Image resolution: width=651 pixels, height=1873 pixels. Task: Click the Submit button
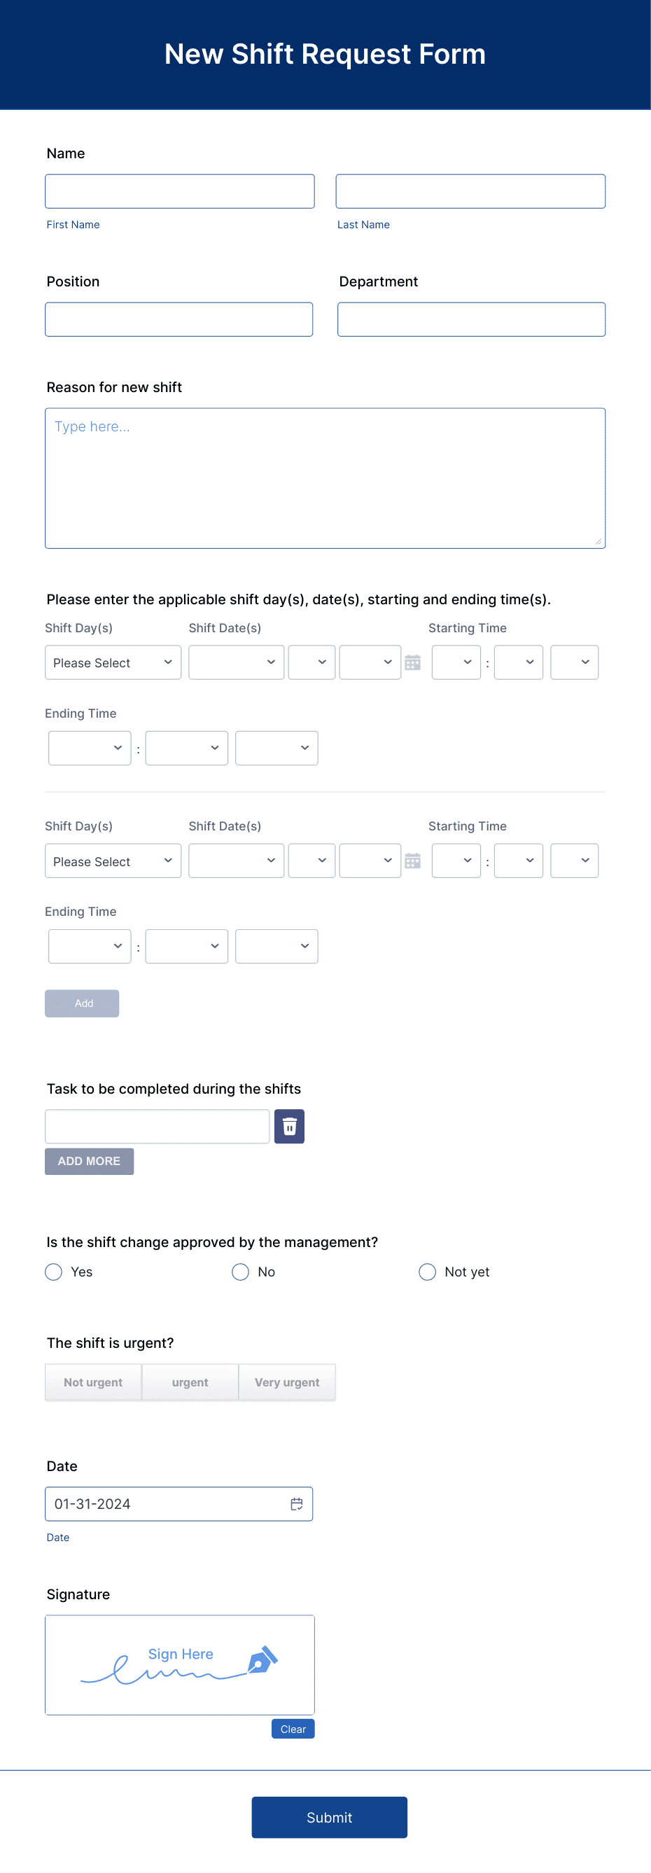(329, 1817)
